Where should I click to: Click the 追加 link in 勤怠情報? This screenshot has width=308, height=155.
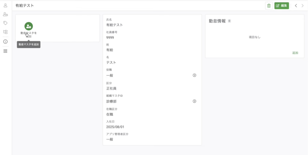[295, 53]
